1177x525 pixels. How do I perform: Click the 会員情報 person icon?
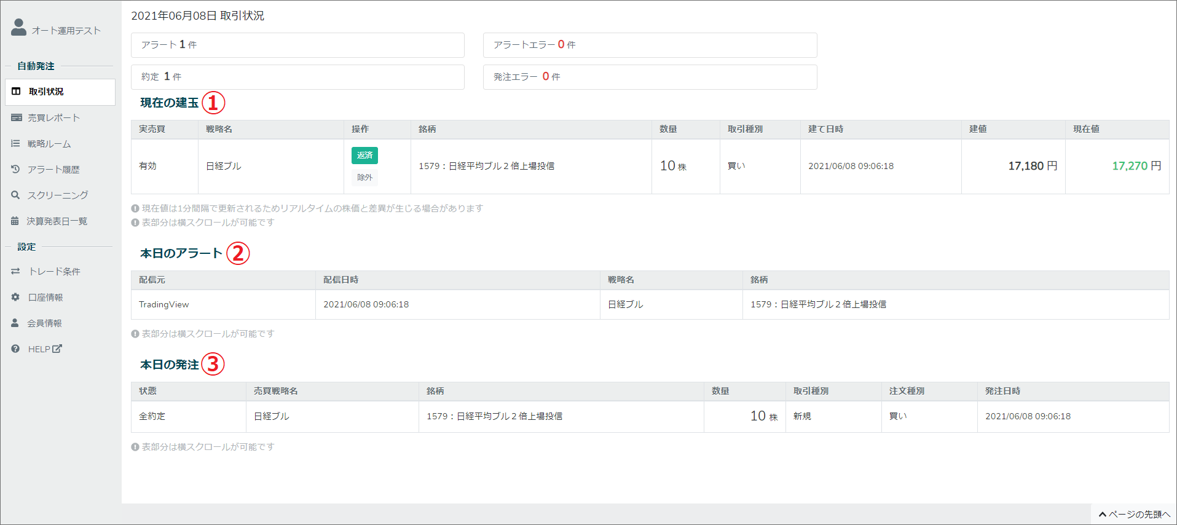[15, 323]
